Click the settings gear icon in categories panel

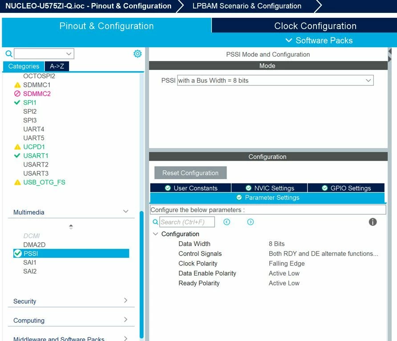pyautogui.click(x=138, y=54)
